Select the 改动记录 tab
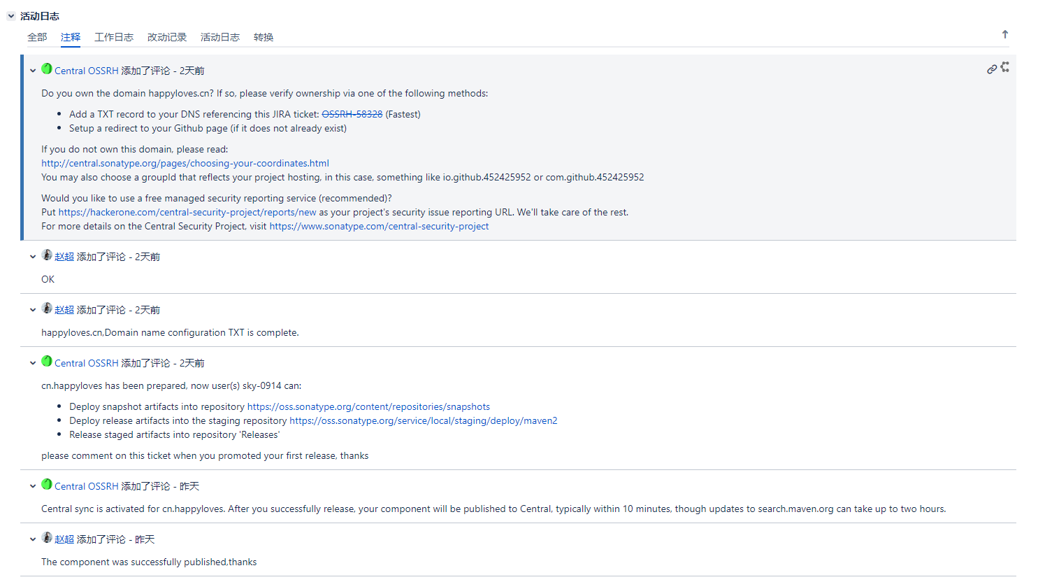1038x582 pixels. pyautogui.click(x=167, y=37)
